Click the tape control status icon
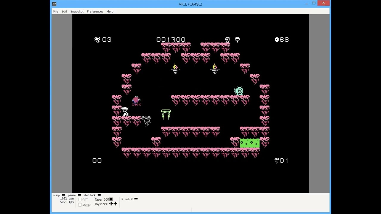Viewport: 381px width, 214px height. (x=111, y=199)
